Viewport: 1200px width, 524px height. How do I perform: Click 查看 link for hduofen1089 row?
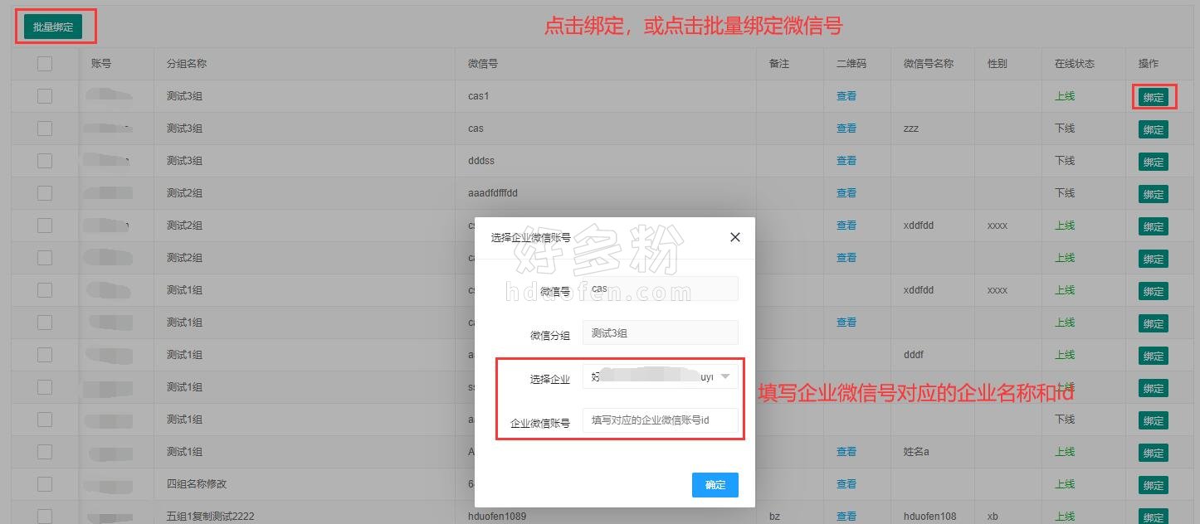pyautogui.click(x=846, y=517)
